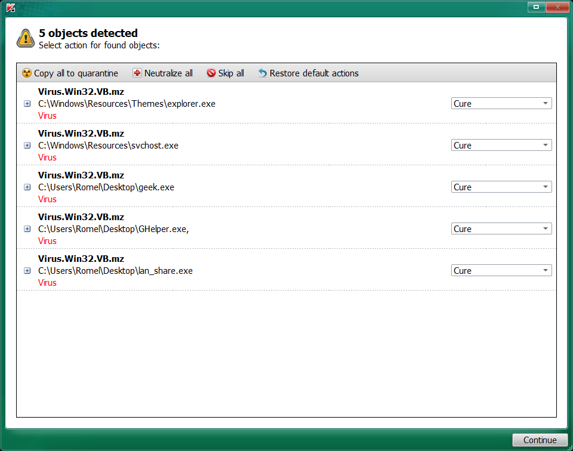The height and width of the screenshot is (451, 573).
Task: Click Virus.Win32.VB.mz title above lan_share.exe
Action: (81, 258)
